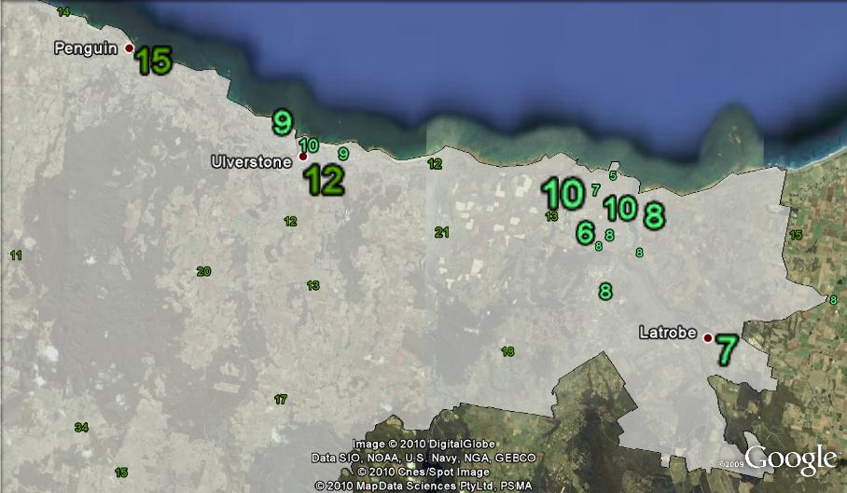The image size is (847, 493).
Task: Click the large number 6 marker
Action: pyautogui.click(x=586, y=233)
